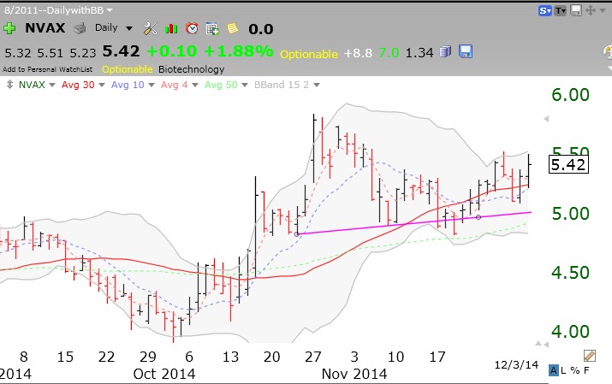Screen dimensions: 612x384
Task: Click the 0.0 value beside notes icon
Action: [261, 29]
